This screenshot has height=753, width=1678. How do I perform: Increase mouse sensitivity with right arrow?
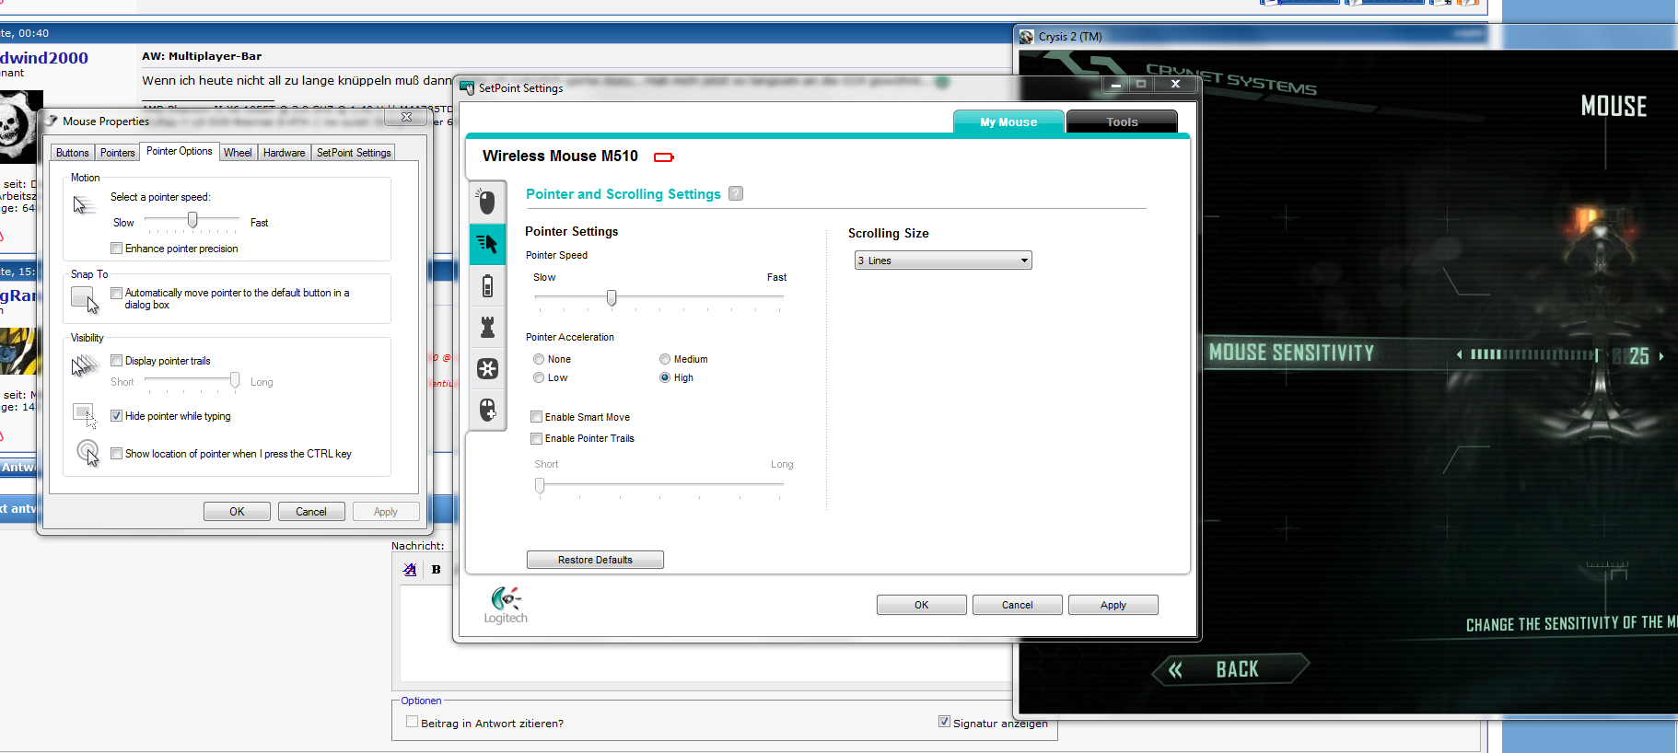[1661, 355]
